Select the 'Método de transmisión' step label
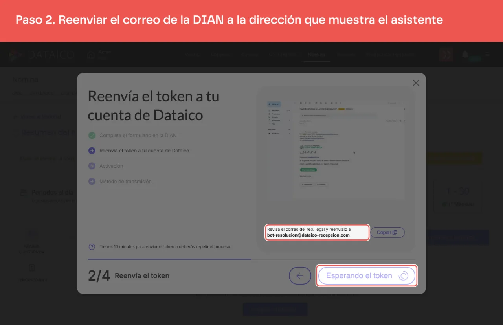 pyautogui.click(x=125, y=181)
